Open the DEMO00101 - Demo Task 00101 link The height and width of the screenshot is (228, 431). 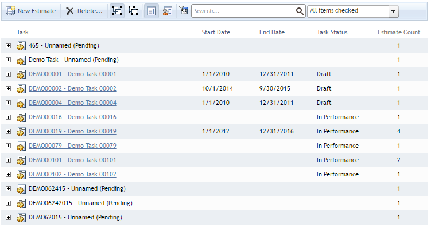tap(72, 160)
